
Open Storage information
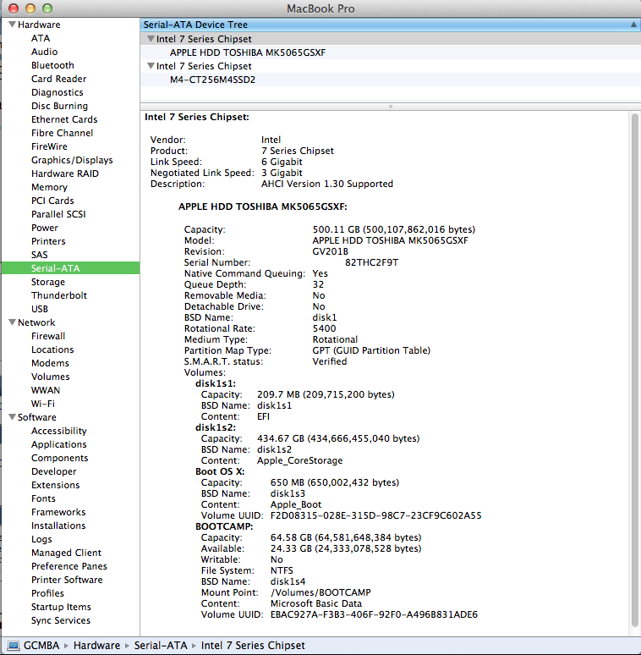tap(48, 282)
